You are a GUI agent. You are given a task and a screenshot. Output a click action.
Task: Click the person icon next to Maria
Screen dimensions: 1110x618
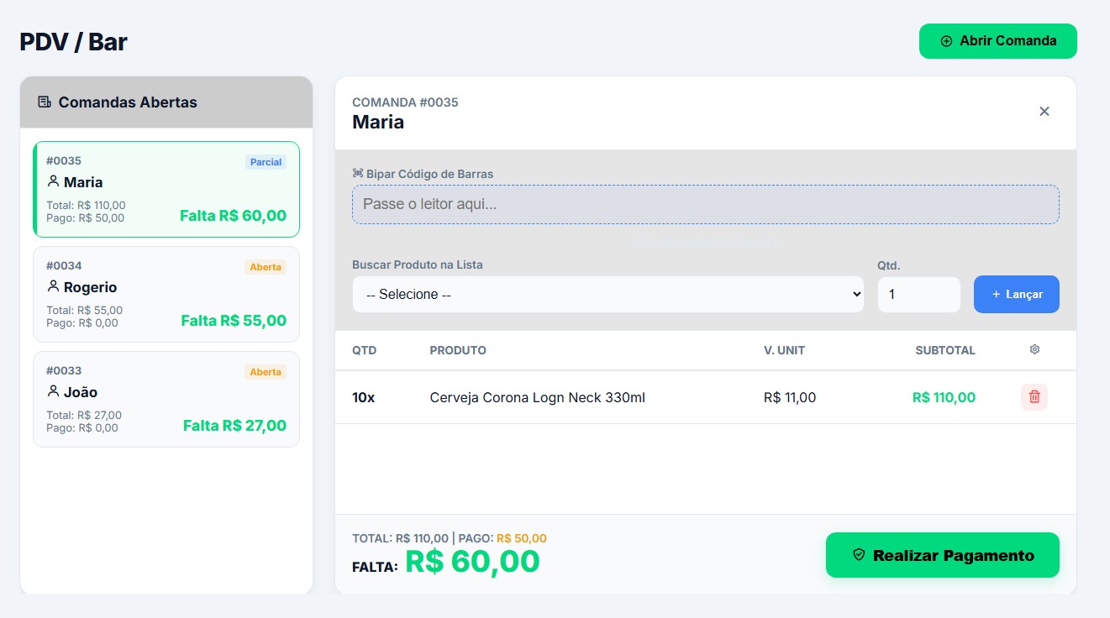point(52,182)
